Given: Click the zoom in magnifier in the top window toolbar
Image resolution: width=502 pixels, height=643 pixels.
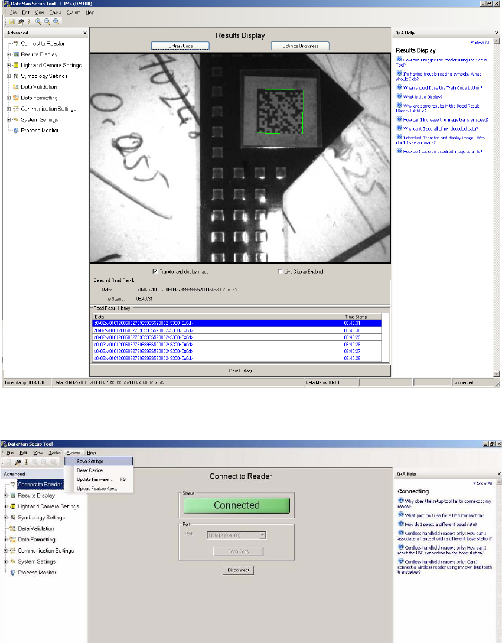Looking at the screenshot, I should [x=38, y=22].
